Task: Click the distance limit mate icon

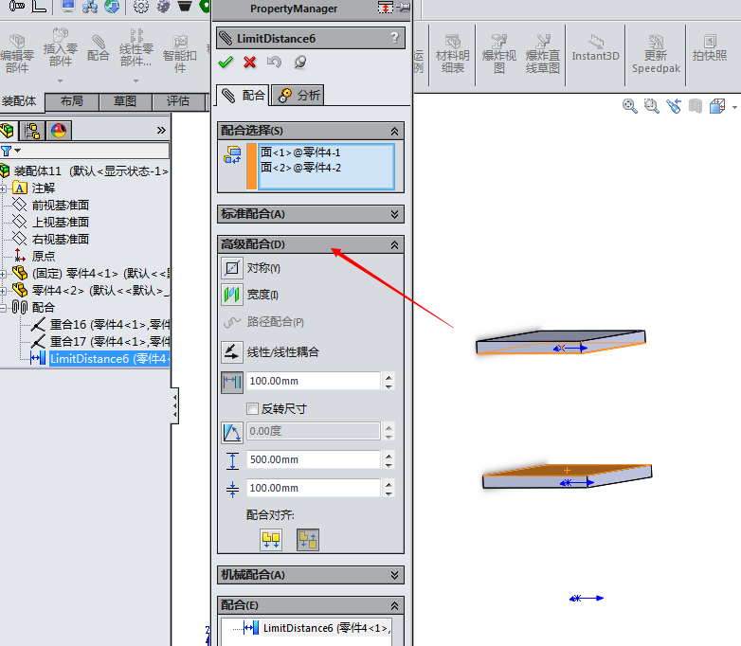Action: pos(232,382)
